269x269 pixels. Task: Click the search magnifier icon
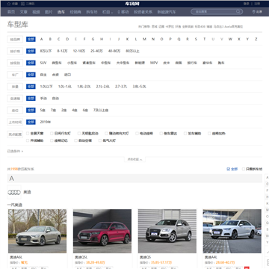coord(238,11)
